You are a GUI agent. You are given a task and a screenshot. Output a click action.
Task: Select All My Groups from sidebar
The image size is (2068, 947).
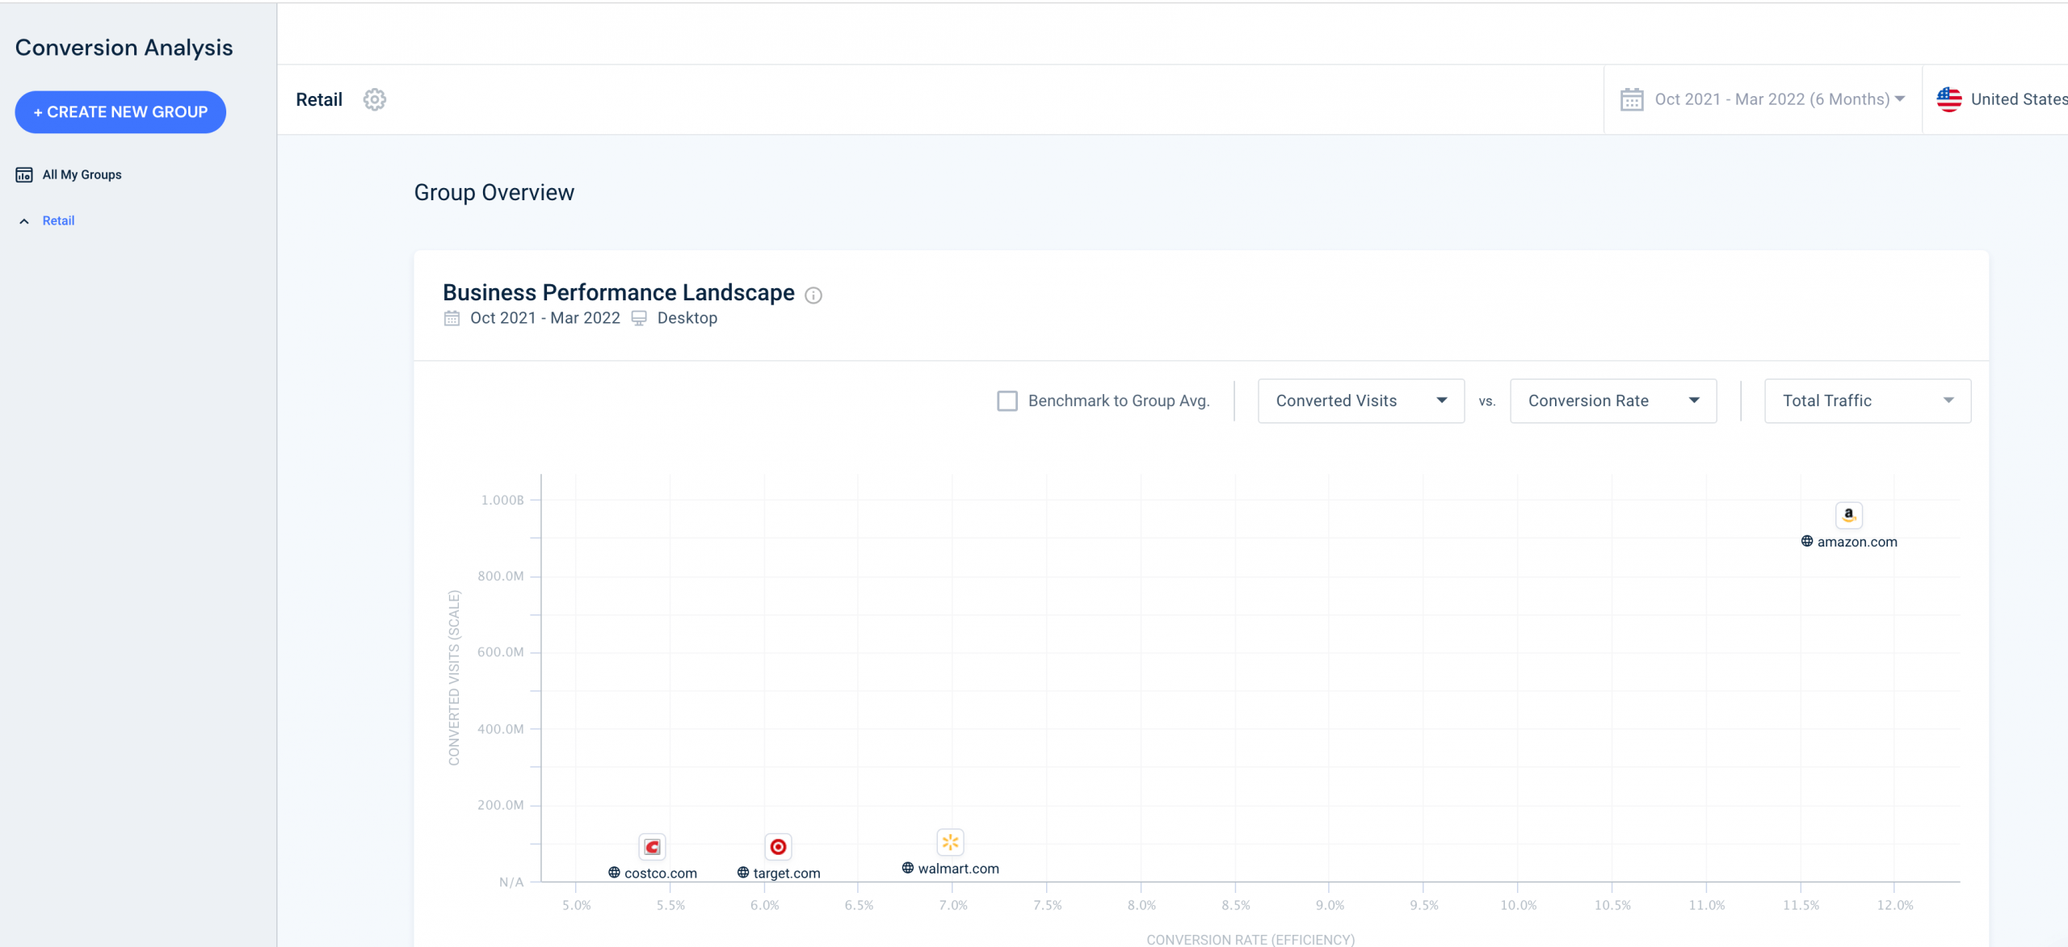pyautogui.click(x=81, y=174)
